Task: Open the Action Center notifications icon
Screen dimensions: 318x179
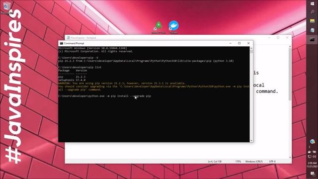Action: click(313, 174)
